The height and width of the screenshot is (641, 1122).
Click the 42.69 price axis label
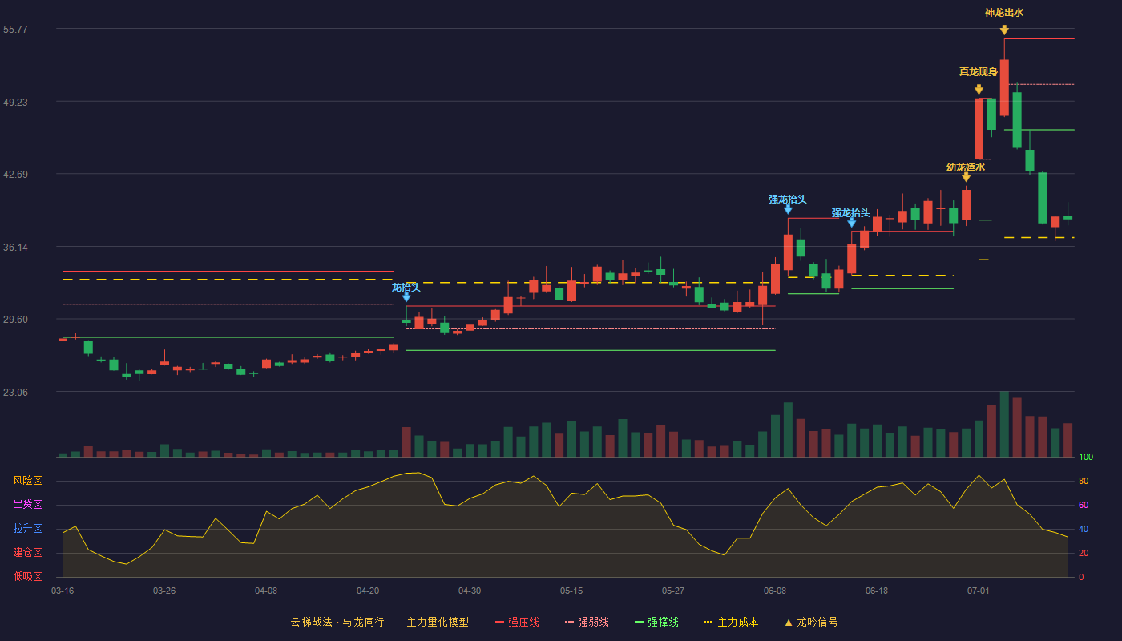(15, 174)
